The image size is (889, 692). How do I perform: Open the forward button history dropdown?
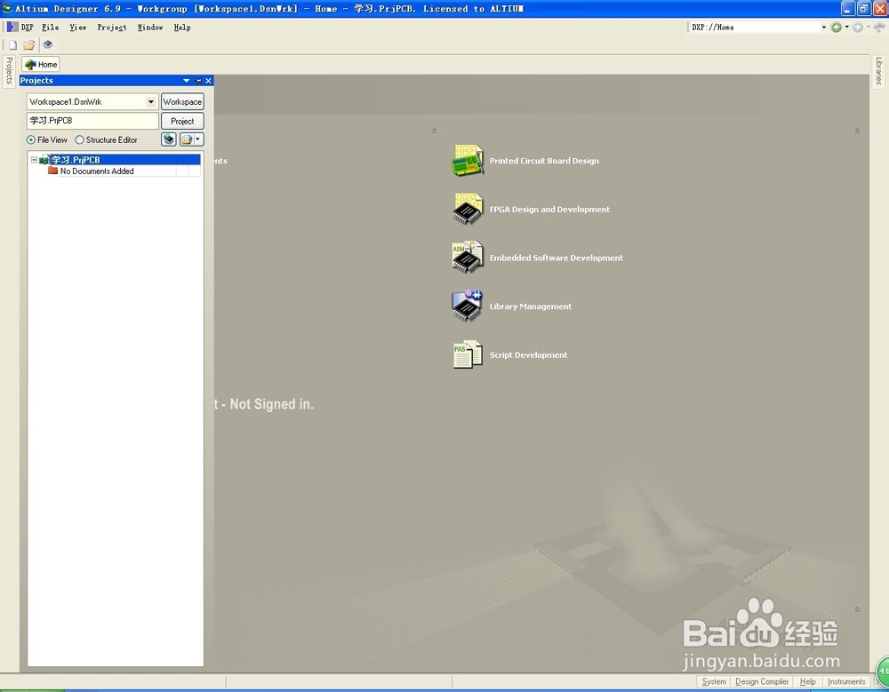[869, 28]
